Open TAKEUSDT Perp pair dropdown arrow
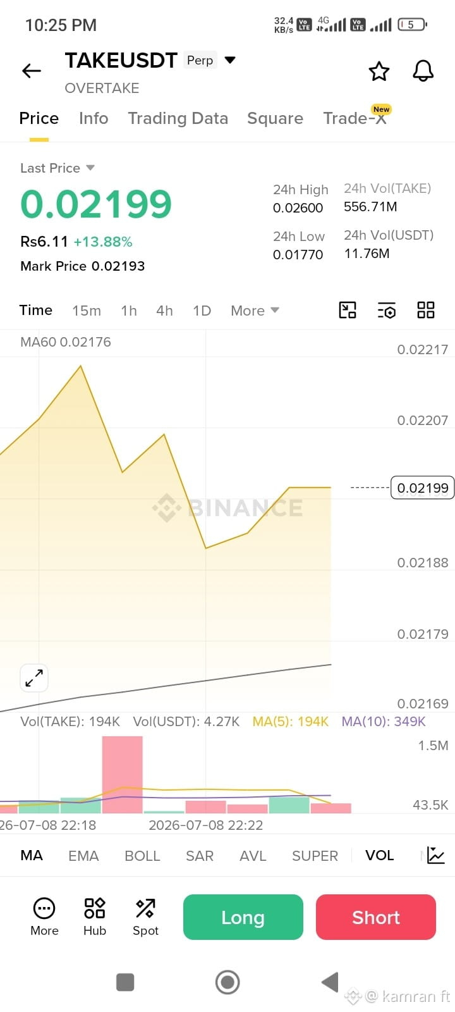This screenshot has width=455, height=1012. coord(230,60)
